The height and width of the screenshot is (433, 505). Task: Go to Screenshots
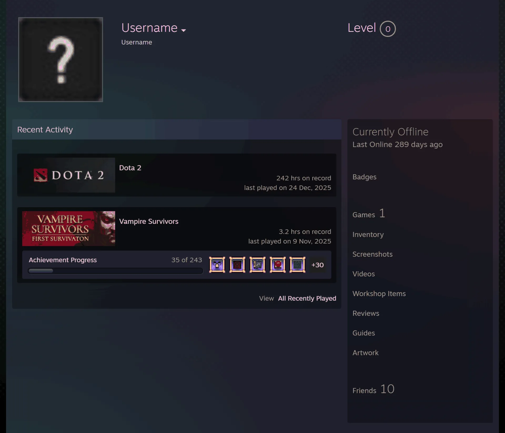[x=372, y=254]
